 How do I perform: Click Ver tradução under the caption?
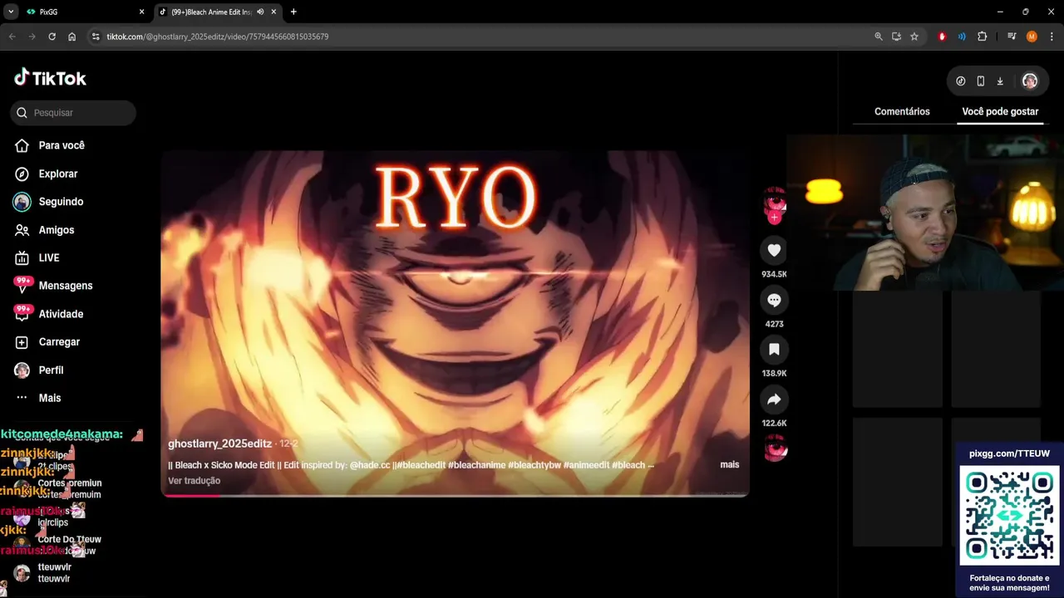[x=194, y=481]
